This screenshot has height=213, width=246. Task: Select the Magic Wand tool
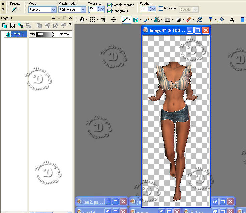click(125, 20)
